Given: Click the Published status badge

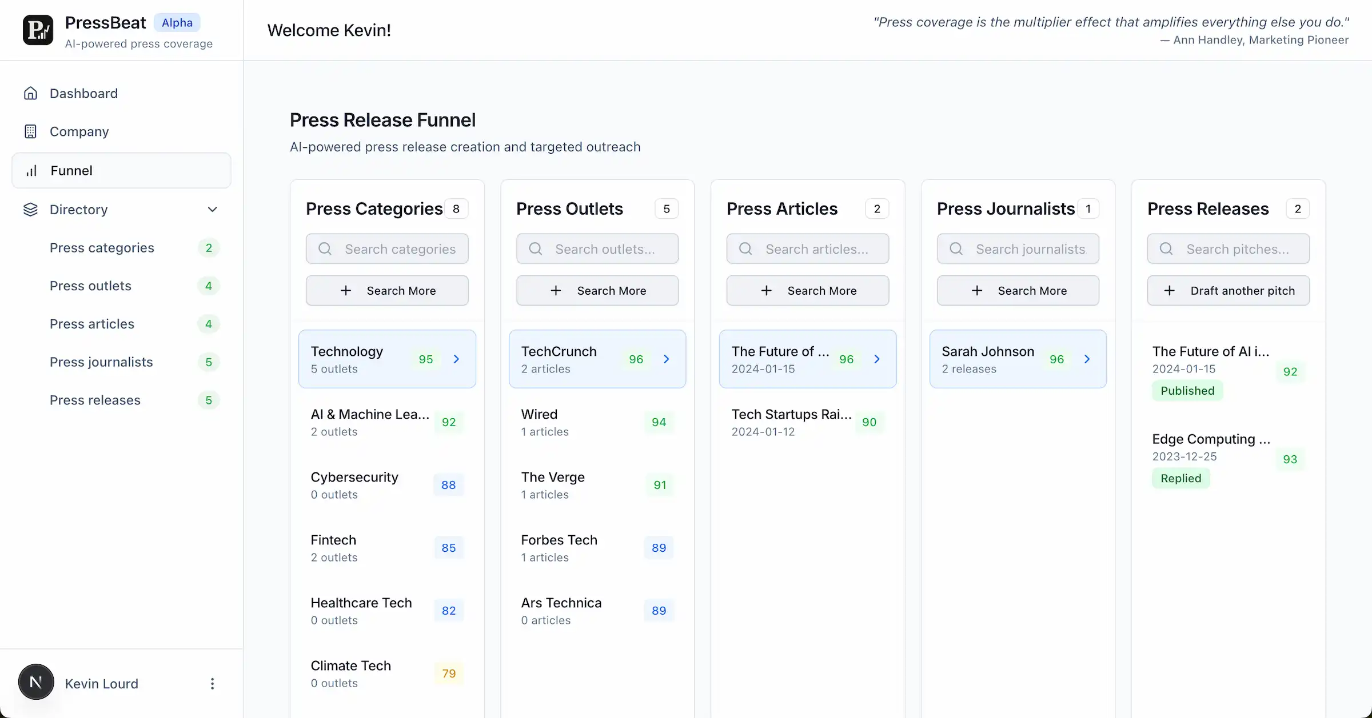Looking at the screenshot, I should (x=1187, y=391).
